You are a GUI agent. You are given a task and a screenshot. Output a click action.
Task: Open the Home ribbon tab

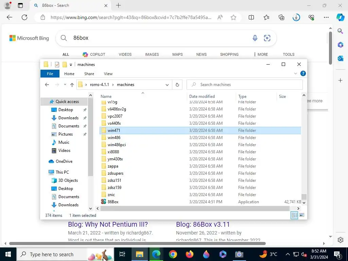69,74
